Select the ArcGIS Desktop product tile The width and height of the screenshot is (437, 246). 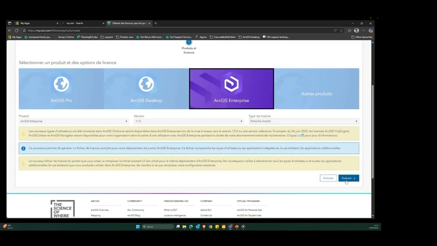click(x=146, y=89)
